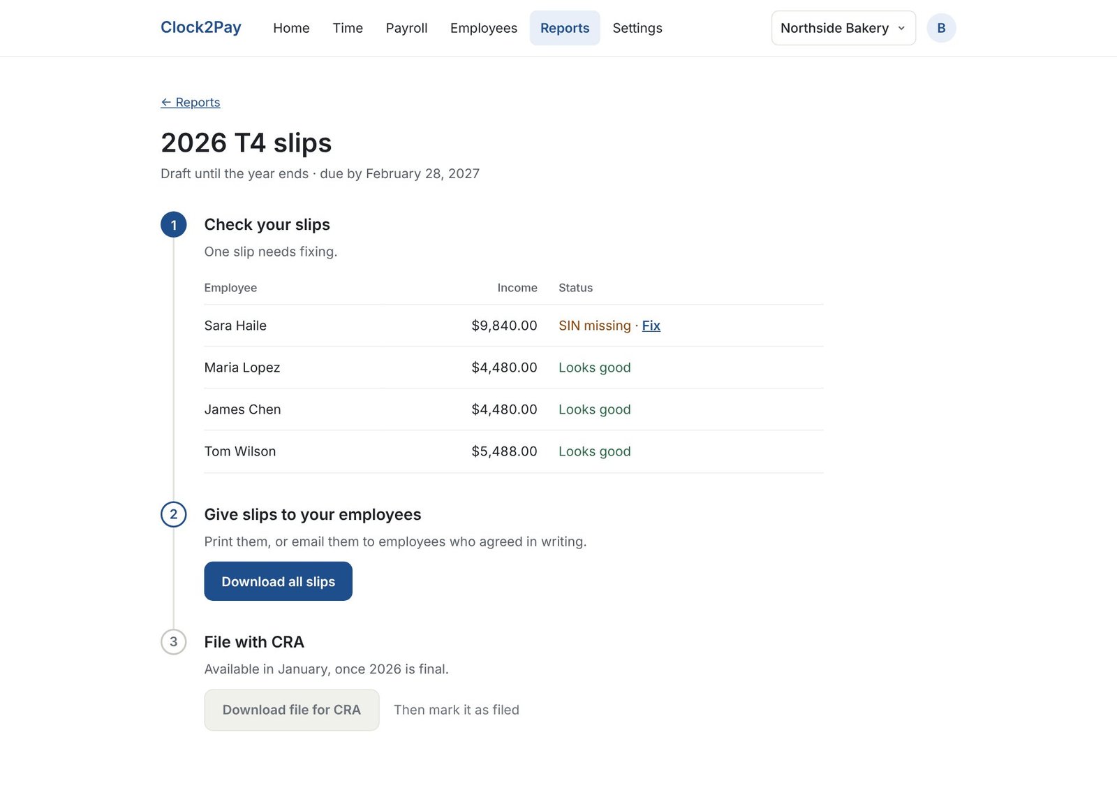Screen dimensions: 1117x786
Task: Click the Available in January note
Action: tap(326, 669)
